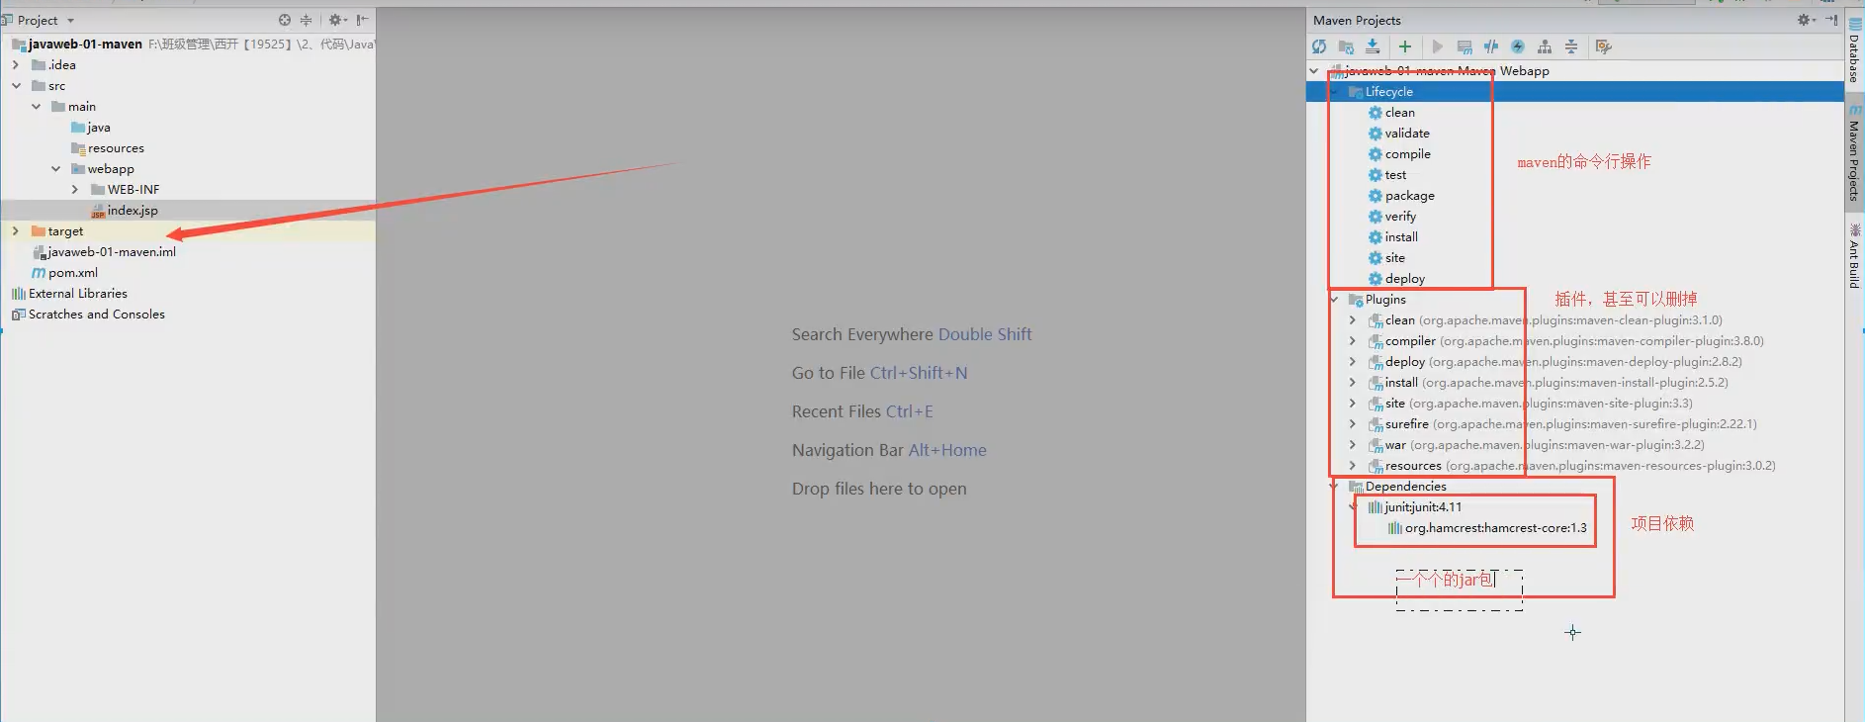This screenshot has width=1865, height=722.
Task: Open Execute Maven Goal dialog
Action: coord(1465,46)
